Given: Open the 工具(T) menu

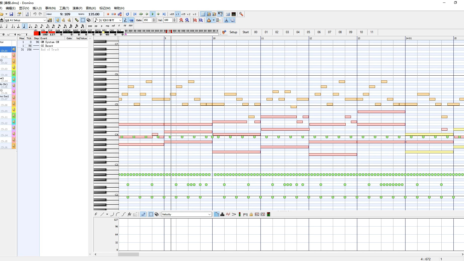Looking at the screenshot, I should click(64, 8).
